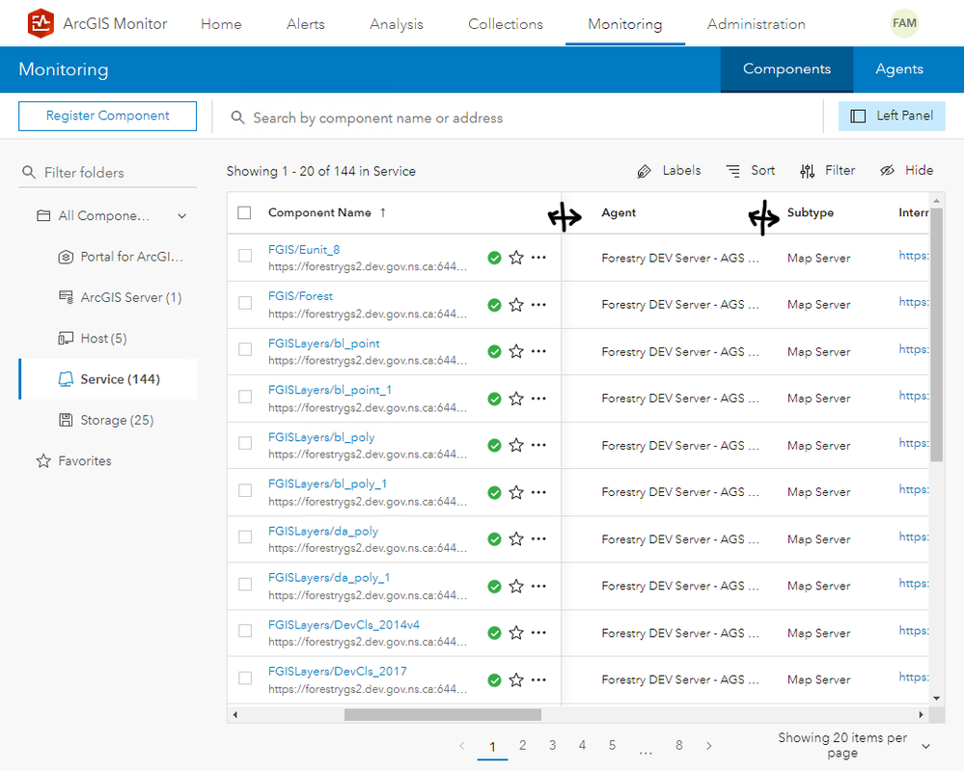Click the Storage disk icon
The image size is (964, 771).
tap(66, 420)
